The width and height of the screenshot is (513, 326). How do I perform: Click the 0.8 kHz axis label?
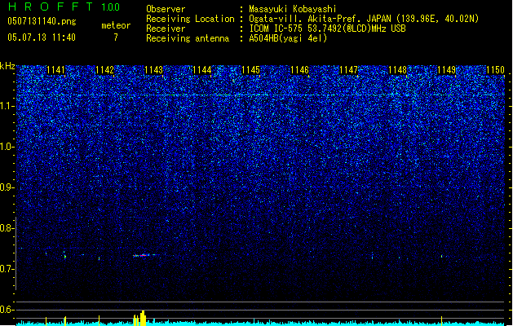[x=7, y=228]
